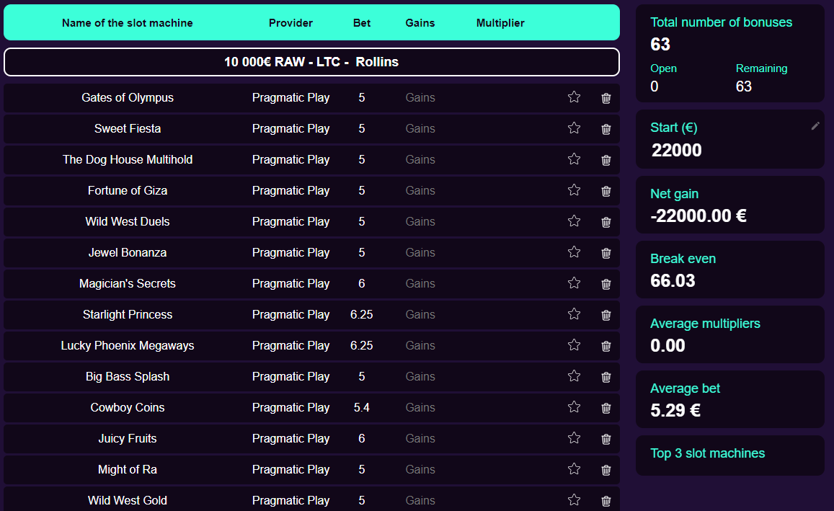Remove the Jewel Bonanza entry
834x511 pixels.
pos(605,252)
